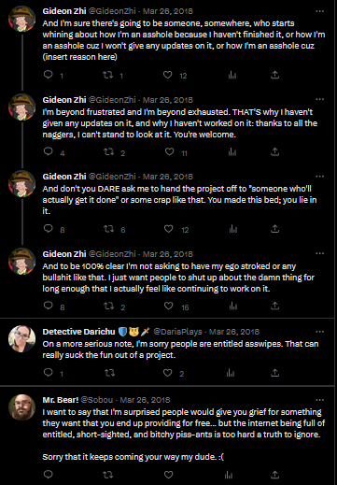
Task: Open the @DariaPlays profile handle
Action: [x=177, y=332]
